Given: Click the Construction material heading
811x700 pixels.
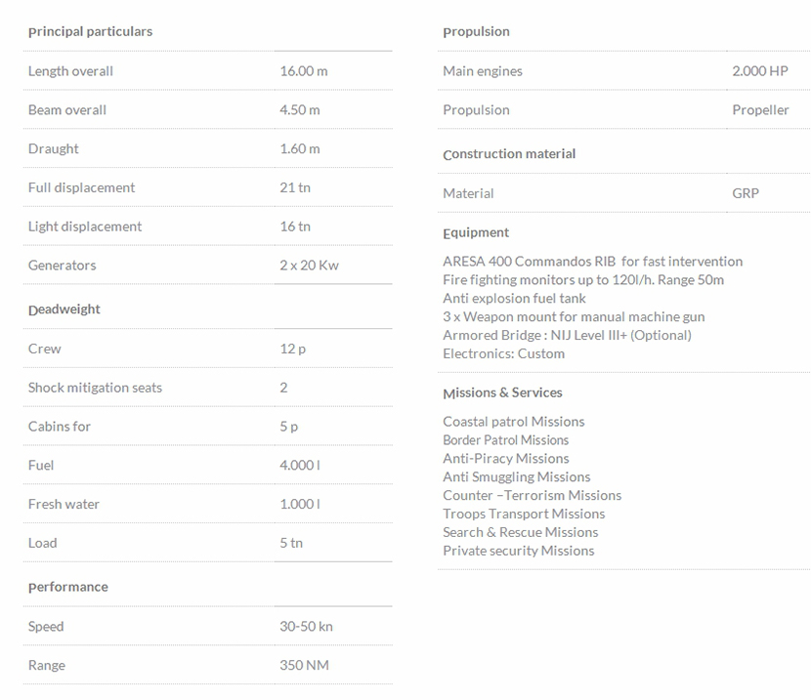Looking at the screenshot, I should tap(509, 154).
